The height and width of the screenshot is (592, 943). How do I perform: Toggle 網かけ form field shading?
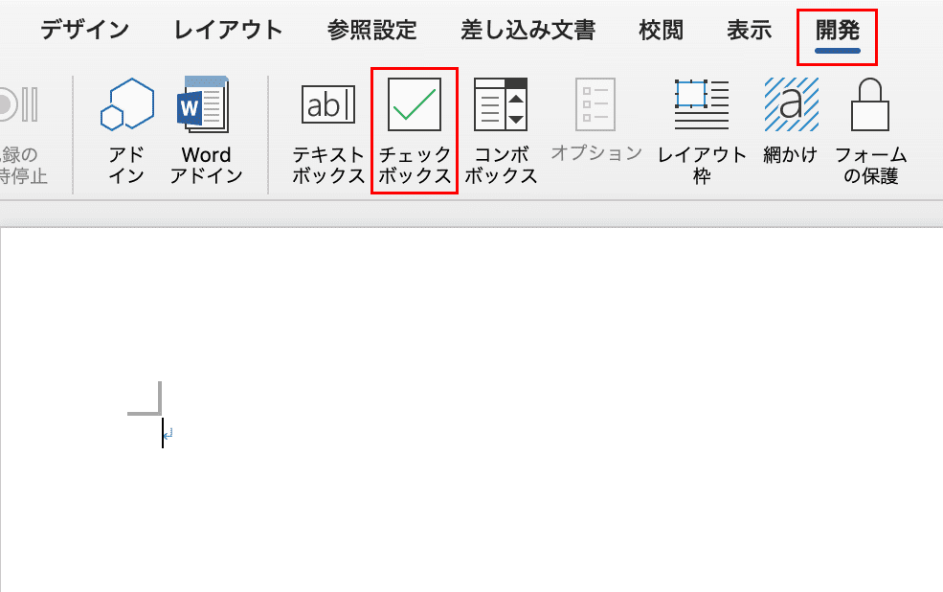tap(791, 104)
